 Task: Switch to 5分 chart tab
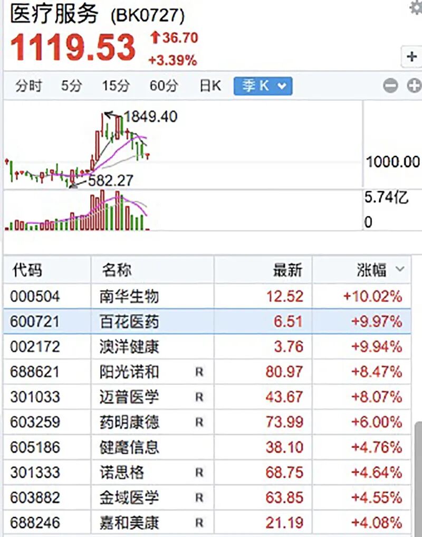(x=72, y=86)
